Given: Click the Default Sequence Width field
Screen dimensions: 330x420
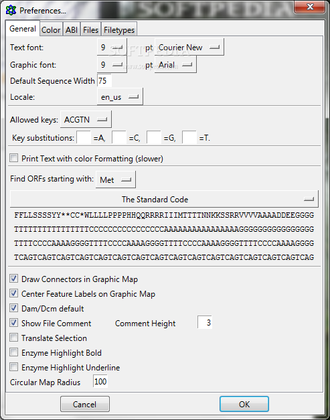Looking at the screenshot, I should pos(104,80).
